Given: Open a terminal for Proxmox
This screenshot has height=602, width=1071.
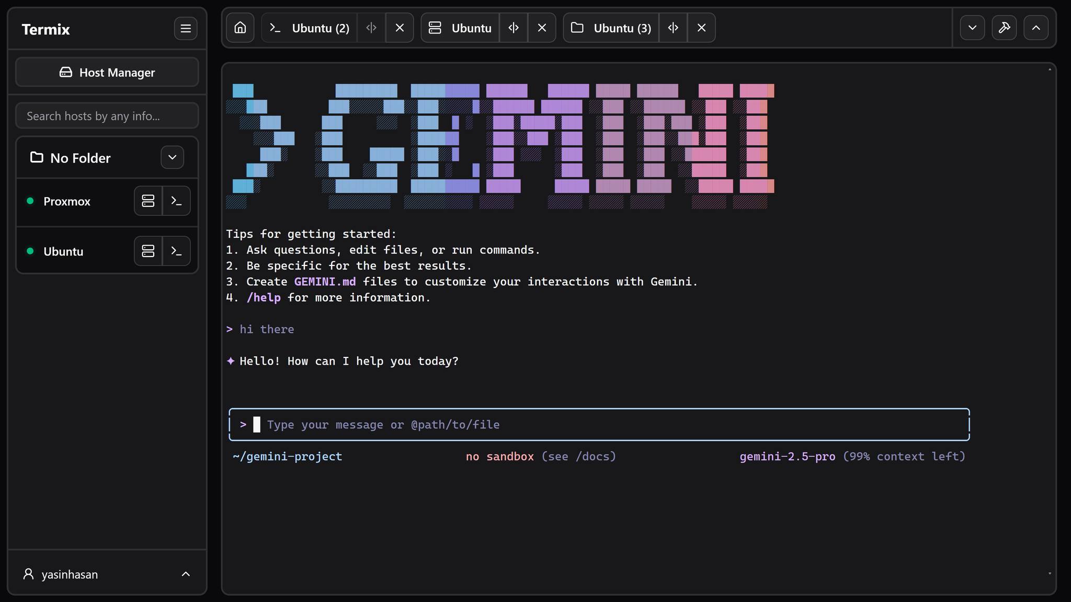Looking at the screenshot, I should click(177, 201).
